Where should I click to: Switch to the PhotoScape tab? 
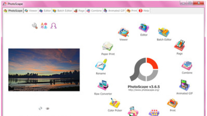coord(13,11)
